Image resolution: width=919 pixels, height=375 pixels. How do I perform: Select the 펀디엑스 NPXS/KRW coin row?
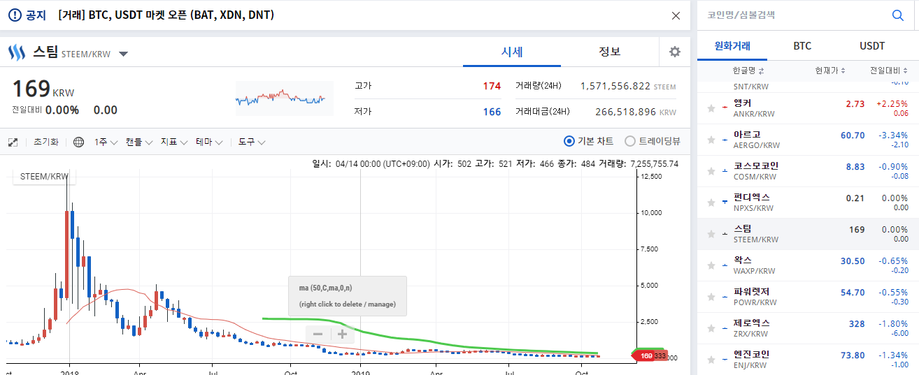[x=808, y=203]
